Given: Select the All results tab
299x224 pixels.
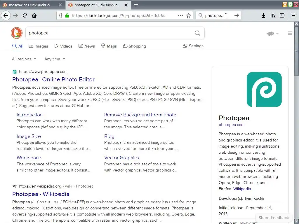Looking at the screenshot, I should [x=17, y=46].
